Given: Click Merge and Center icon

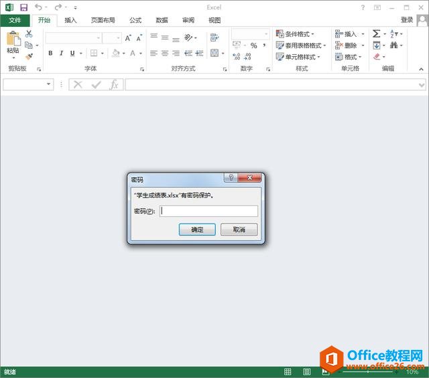Looking at the screenshot, I should (214, 53).
